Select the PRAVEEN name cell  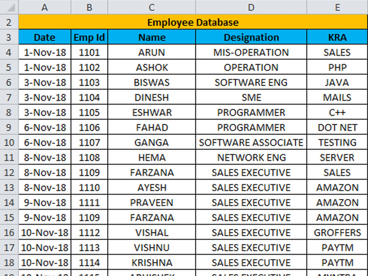pyautogui.click(x=152, y=202)
